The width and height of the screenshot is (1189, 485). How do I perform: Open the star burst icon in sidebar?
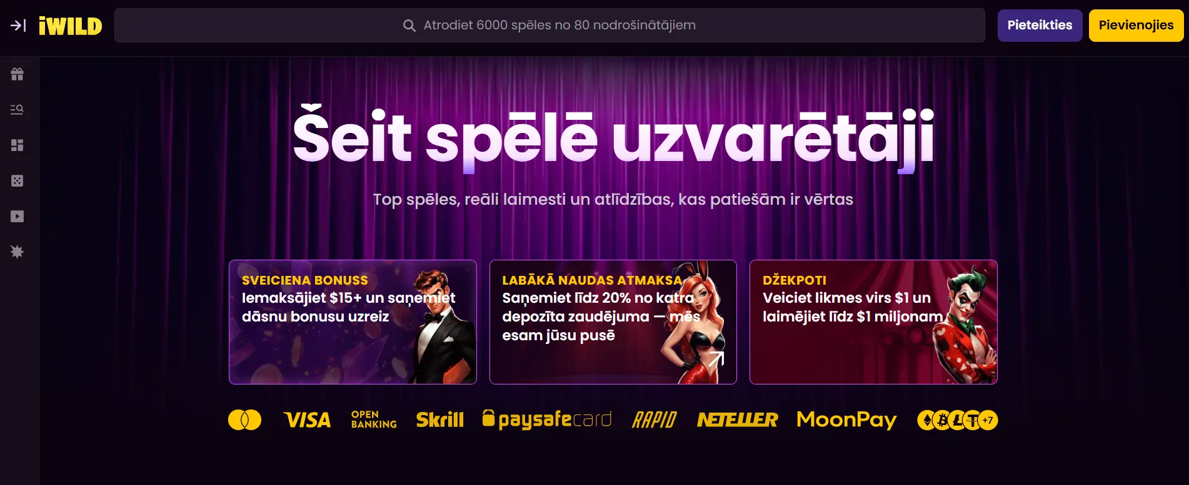point(18,252)
